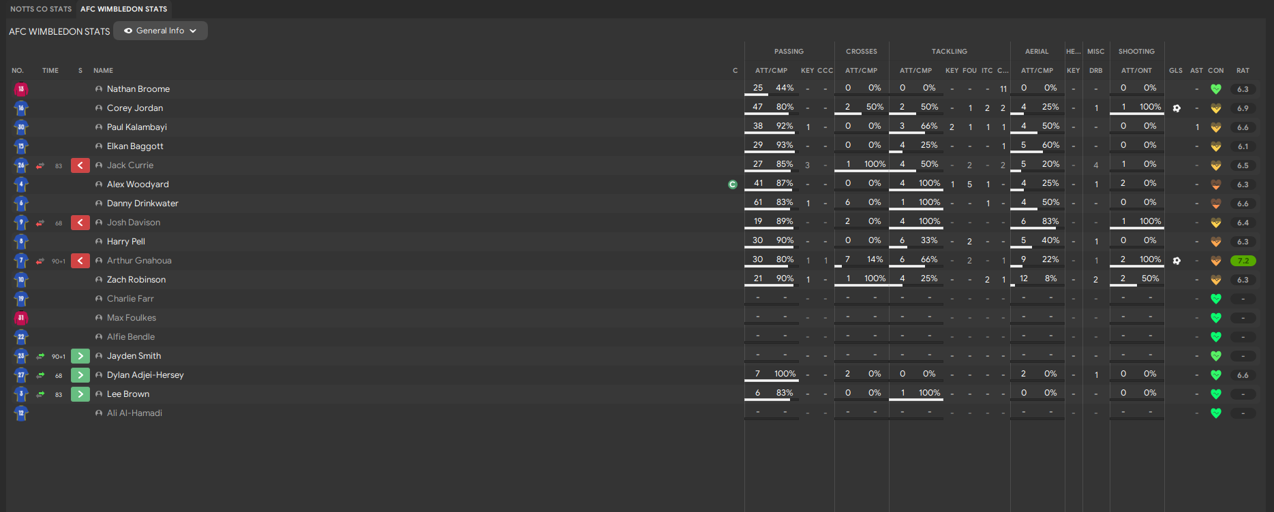Open Ali Al-Hamadi's player profile
The image size is (1274, 512).
(134, 413)
